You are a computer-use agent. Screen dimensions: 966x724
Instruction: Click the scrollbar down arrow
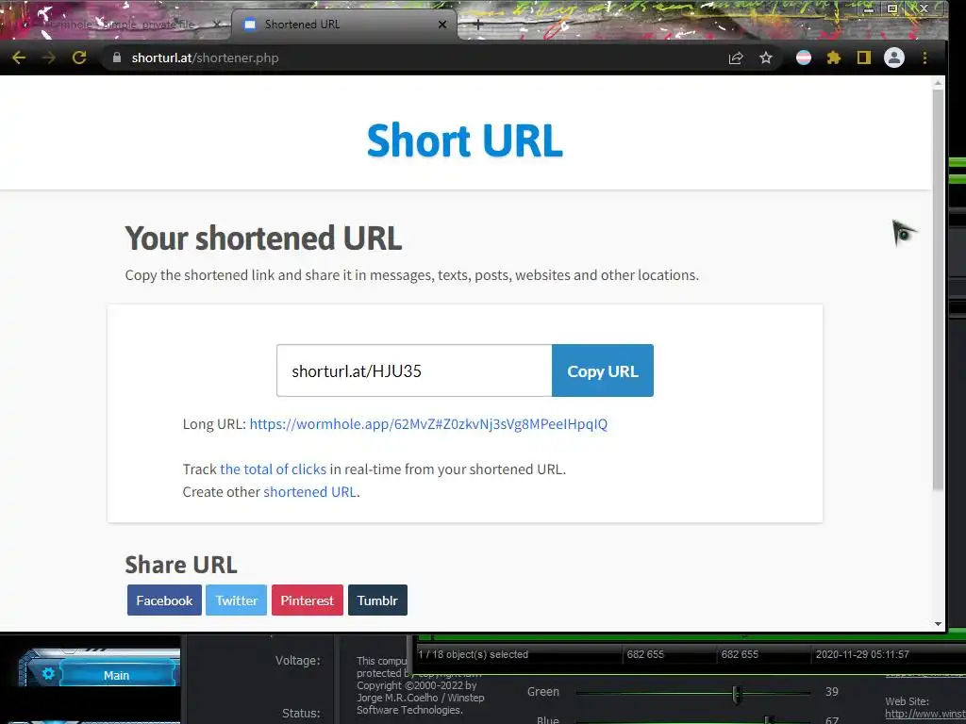938,624
